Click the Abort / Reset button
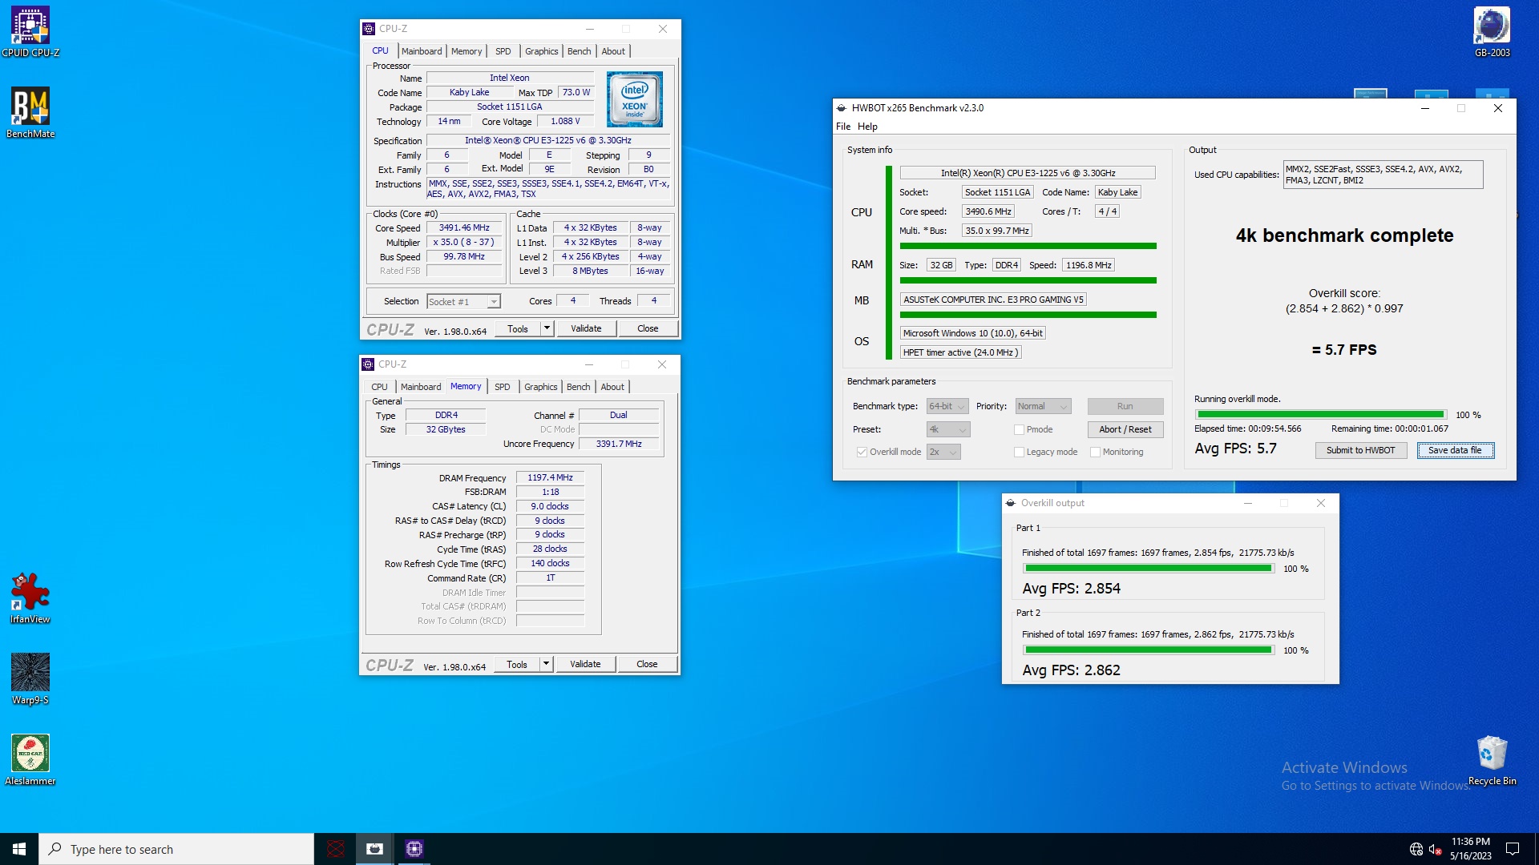 [1125, 430]
